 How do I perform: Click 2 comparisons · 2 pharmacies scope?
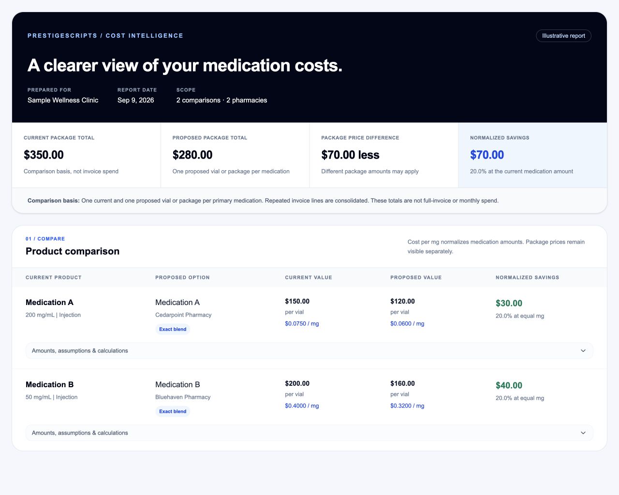(x=221, y=100)
